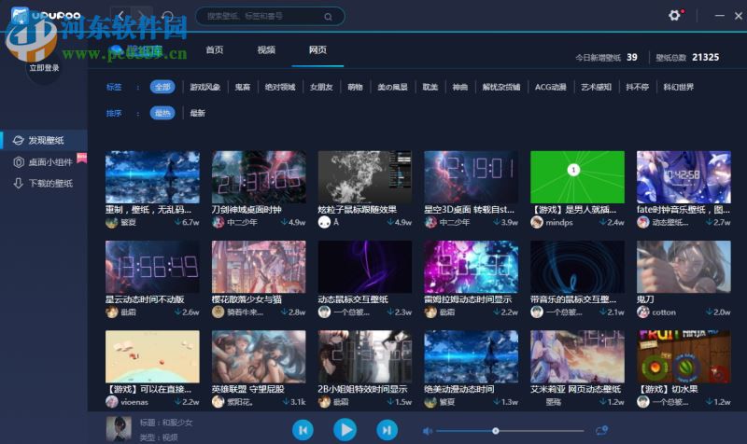This screenshot has height=444, width=747.
Task: Filter by the ACG动漫 tag
Action: click(x=551, y=87)
